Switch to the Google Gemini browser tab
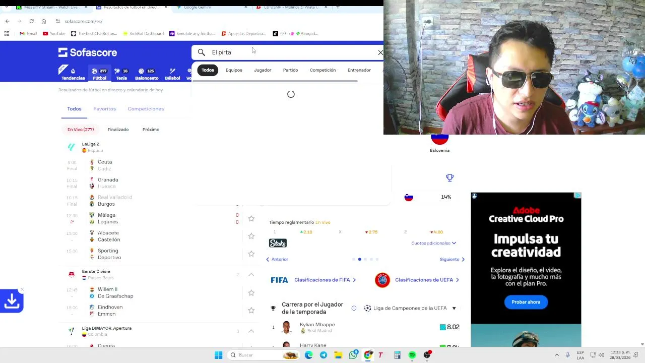The height and width of the screenshot is (363, 645). [212, 7]
